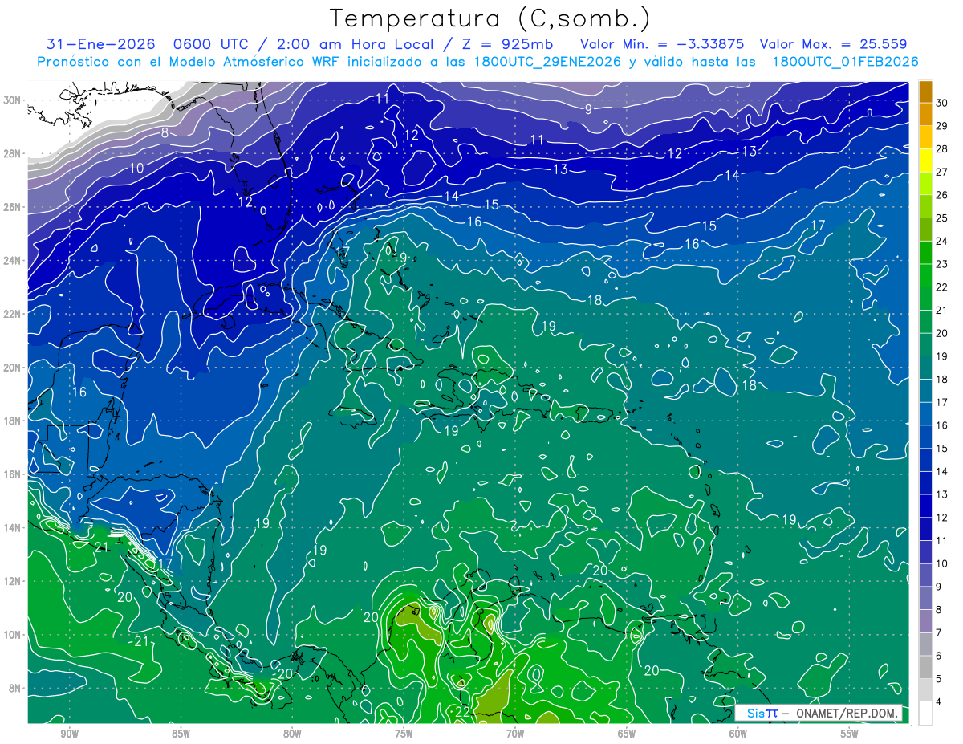Click the 'ONAMET/REP.DOM.' credit label
Image resolution: width=963 pixels, height=744 pixels.
(x=847, y=713)
